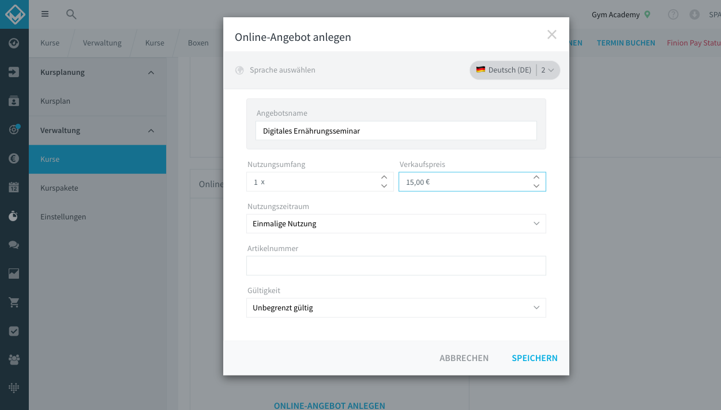Image resolution: width=721 pixels, height=410 pixels.
Task: Click the Finion Pay Status link
Action: click(693, 43)
